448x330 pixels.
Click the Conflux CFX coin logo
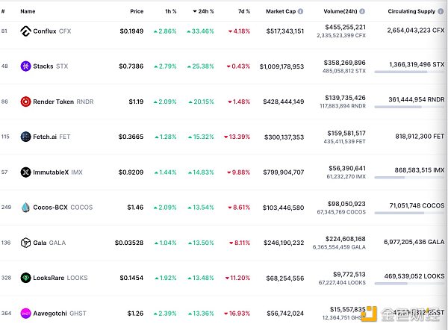click(26, 31)
